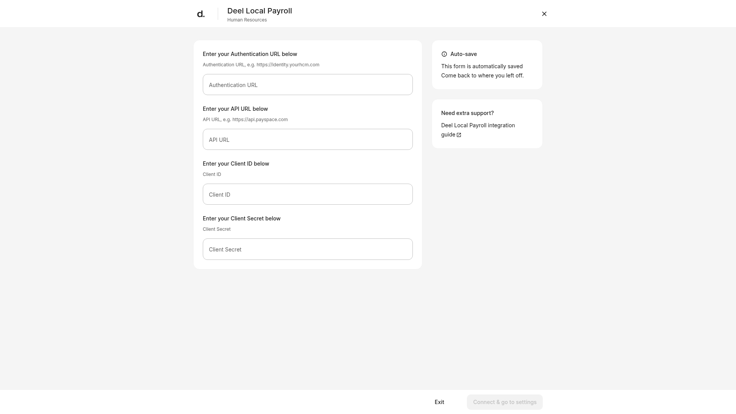The width and height of the screenshot is (736, 414).
Task: Select the 'Deel Local Payroll' header title
Action: coord(260,11)
